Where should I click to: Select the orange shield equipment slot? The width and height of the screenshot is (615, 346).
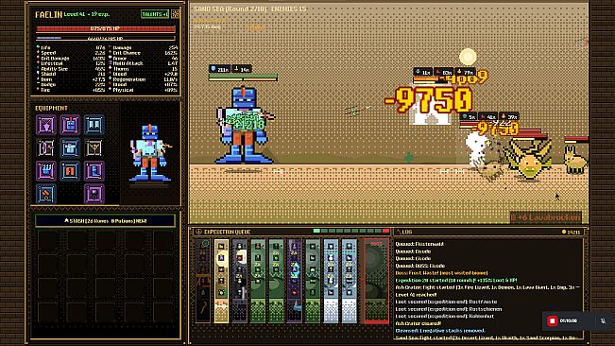point(70,171)
